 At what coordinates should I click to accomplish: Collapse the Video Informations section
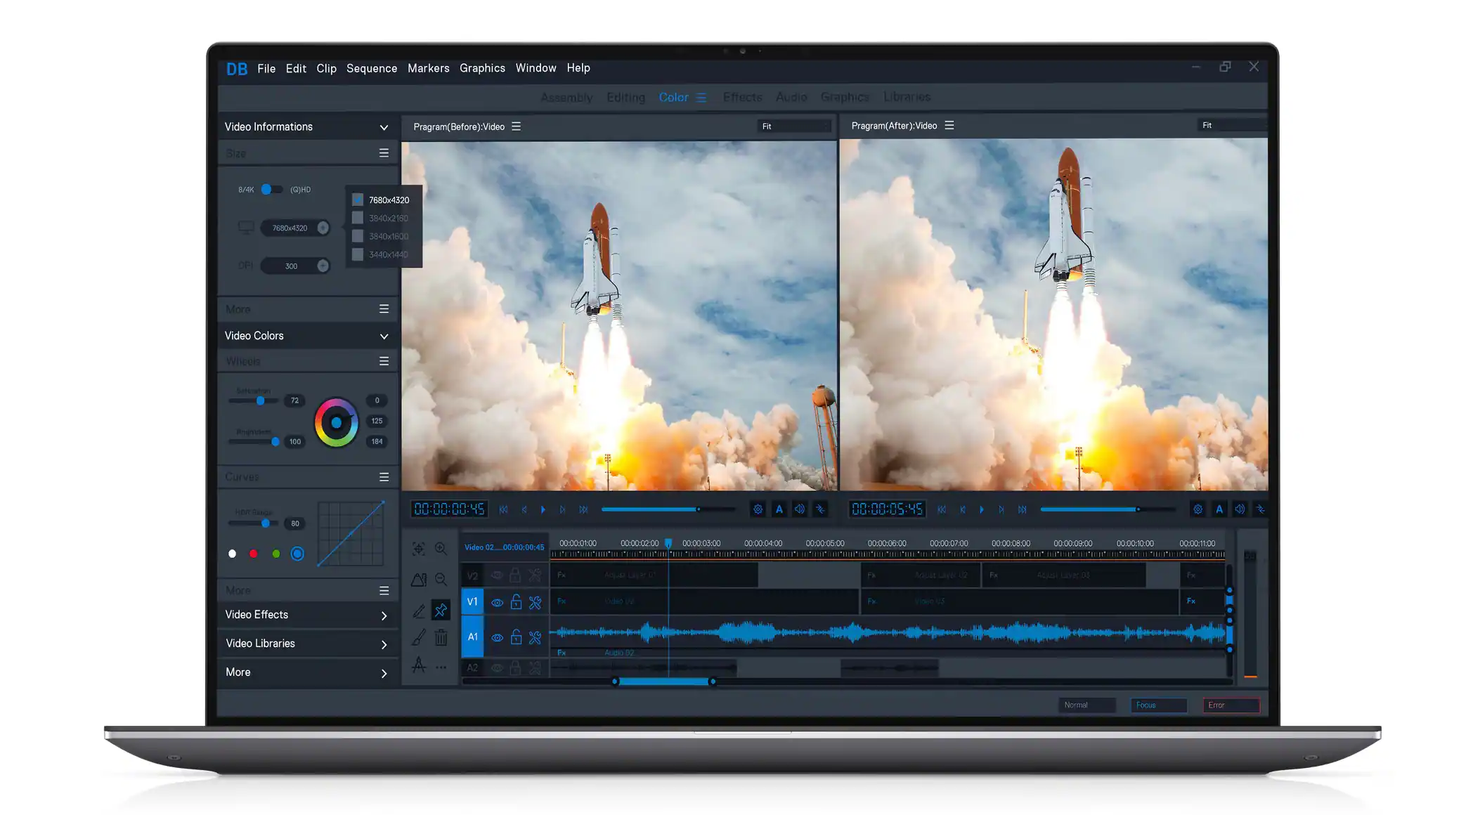[x=384, y=127]
